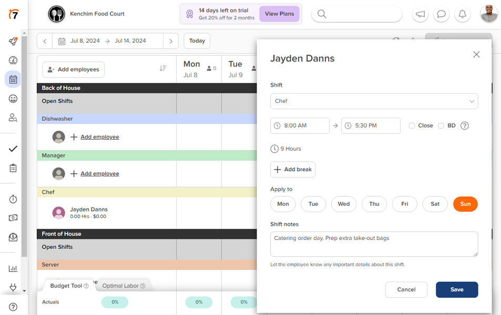Click the Actuals 0% total pill
The image size is (501, 315).
click(x=115, y=302)
